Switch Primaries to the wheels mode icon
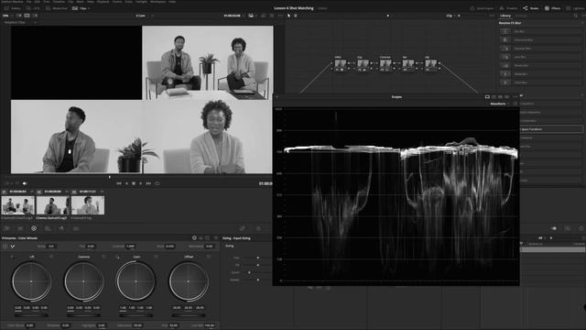This screenshot has height=330, width=586. 194,238
